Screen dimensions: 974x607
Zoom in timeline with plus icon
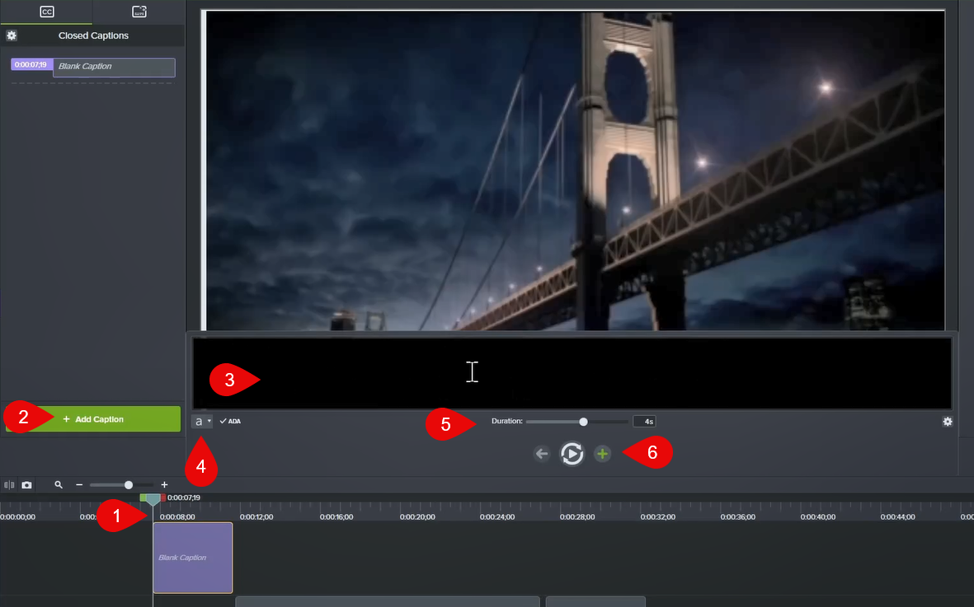coord(164,485)
